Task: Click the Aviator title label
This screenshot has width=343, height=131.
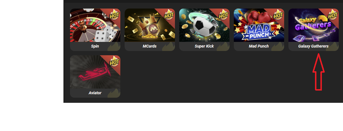Action: coord(95,93)
